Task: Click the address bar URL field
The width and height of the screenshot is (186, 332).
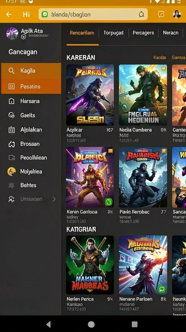Action: [x=93, y=14]
